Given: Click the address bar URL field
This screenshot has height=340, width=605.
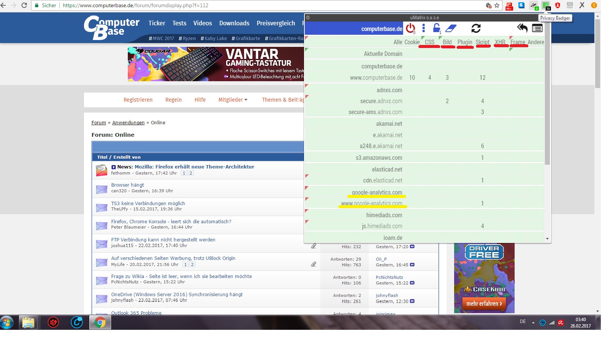Looking at the screenshot, I should [x=272, y=5].
